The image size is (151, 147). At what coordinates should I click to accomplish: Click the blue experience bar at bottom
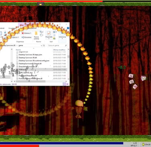click(62, 143)
